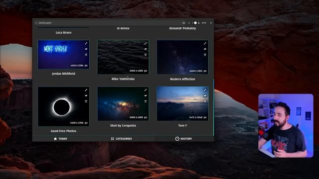Switch to the History tab
Image resolution: width=319 pixels, height=179 pixels.
[x=183, y=139]
